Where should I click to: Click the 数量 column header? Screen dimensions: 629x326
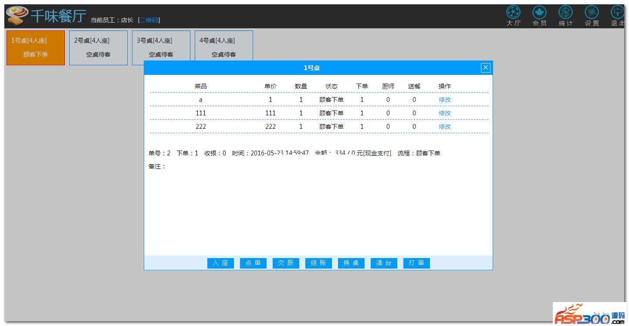pyautogui.click(x=301, y=86)
